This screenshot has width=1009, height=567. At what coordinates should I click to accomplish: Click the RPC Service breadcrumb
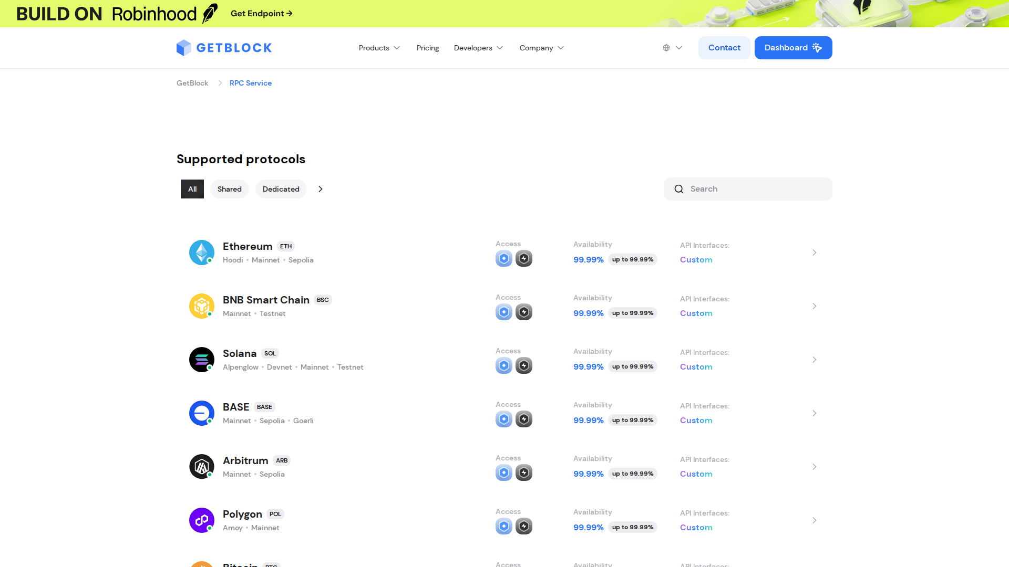click(x=251, y=83)
